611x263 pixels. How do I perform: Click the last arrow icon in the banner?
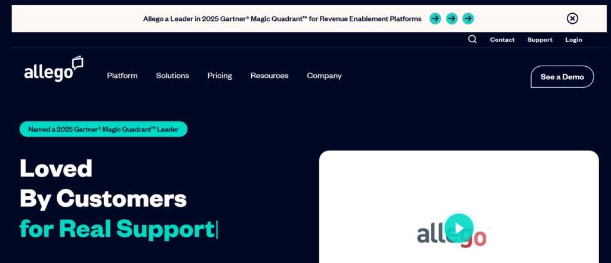coord(468,18)
